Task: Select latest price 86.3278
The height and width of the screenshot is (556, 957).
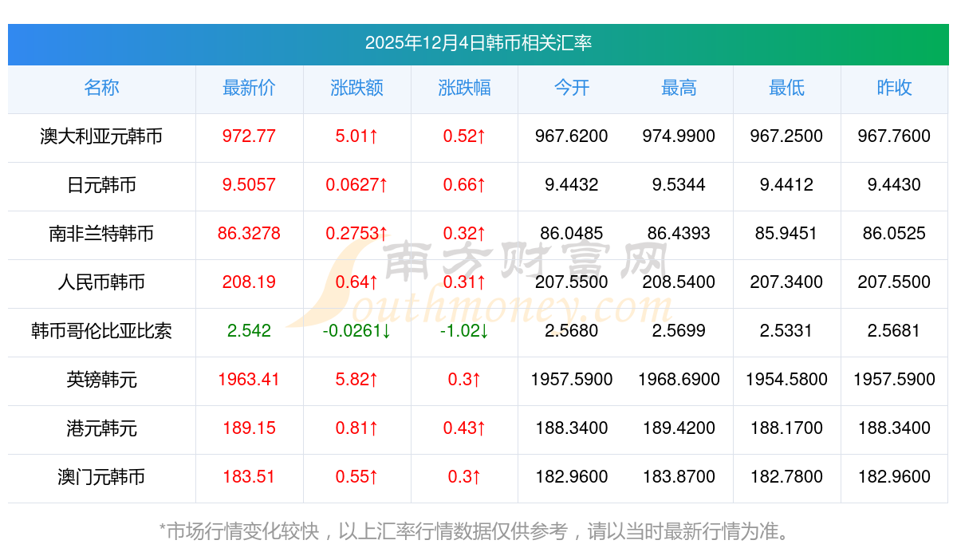Action: [x=249, y=234]
